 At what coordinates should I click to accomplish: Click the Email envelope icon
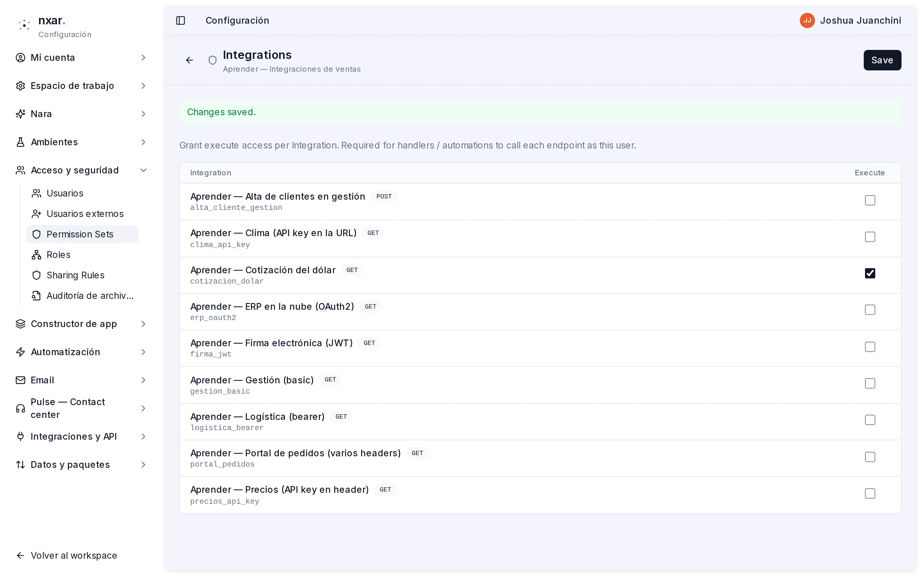coord(20,380)
